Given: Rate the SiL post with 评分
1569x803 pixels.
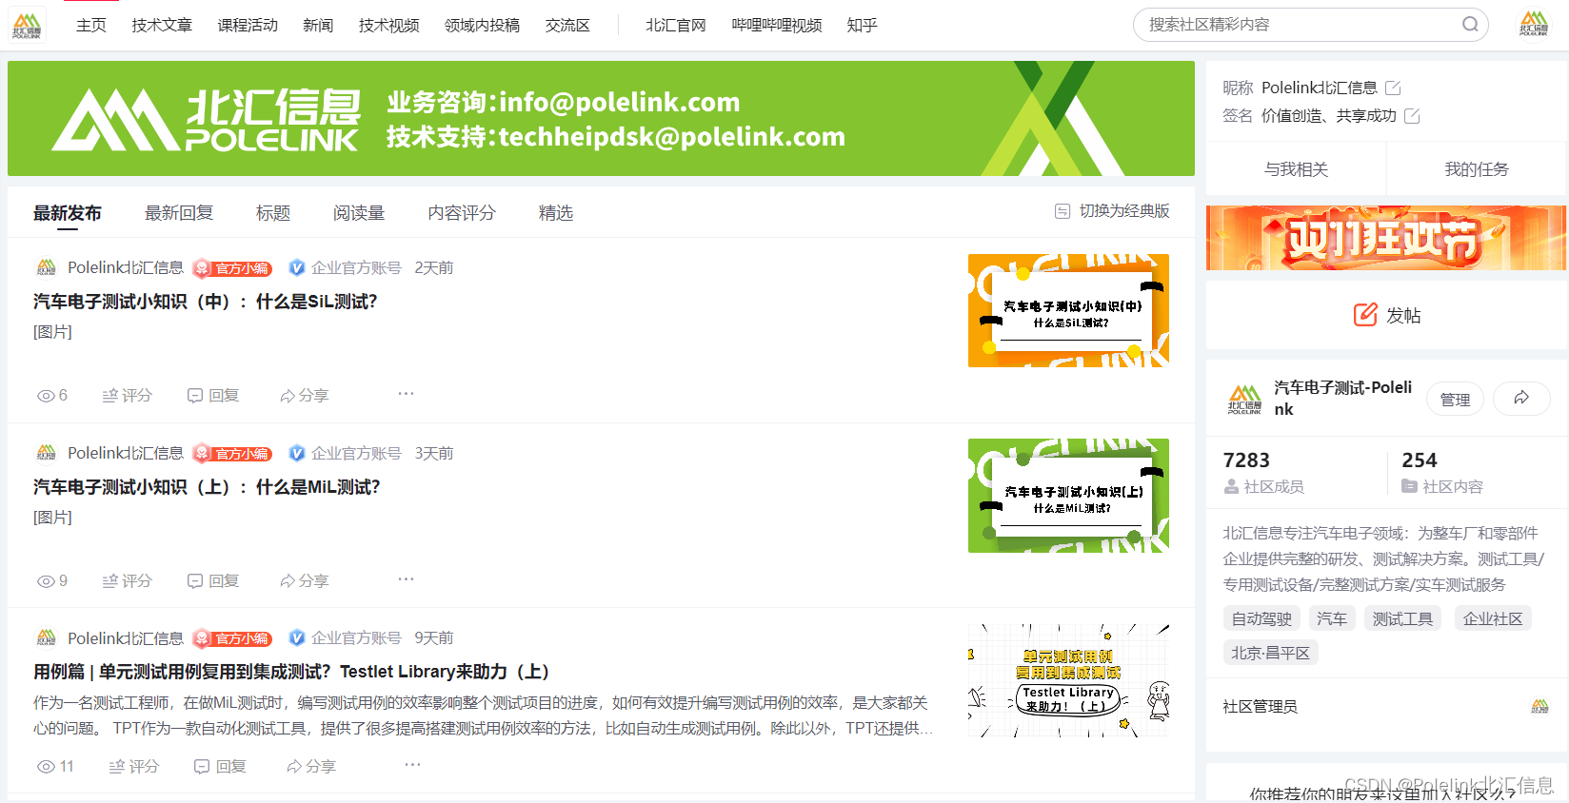Looking at the screenshot, I should [128, 396].
